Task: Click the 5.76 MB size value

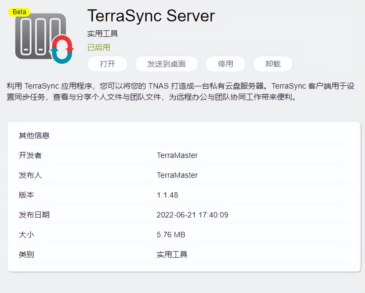Action: click(x=171, y=235)
